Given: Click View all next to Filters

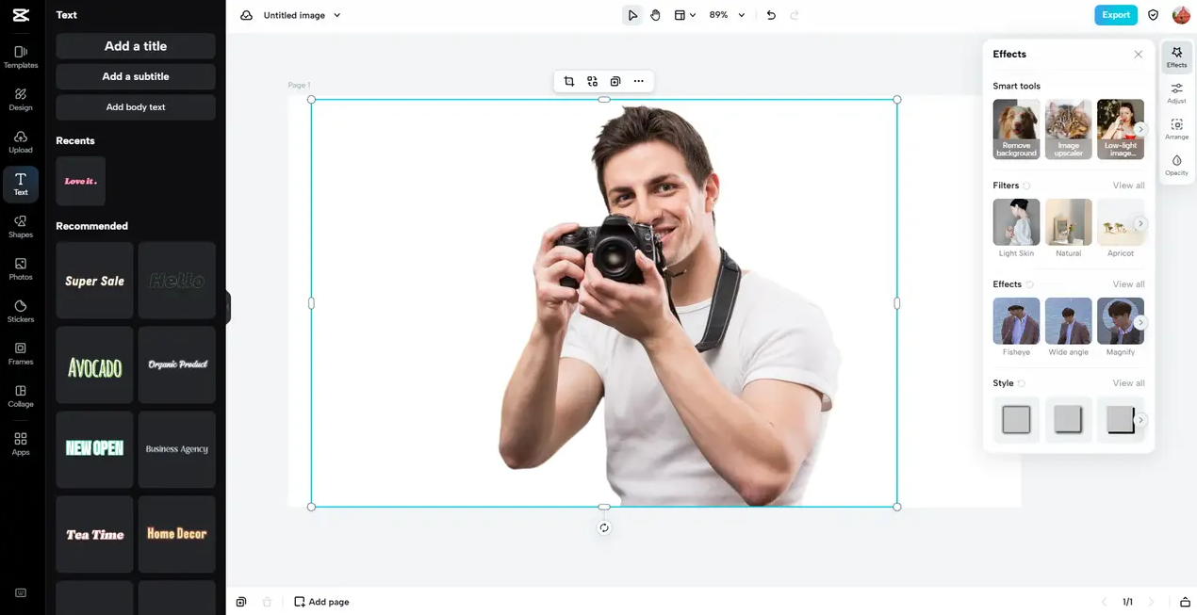Looking at the screenshot, I should [1128, 186].
